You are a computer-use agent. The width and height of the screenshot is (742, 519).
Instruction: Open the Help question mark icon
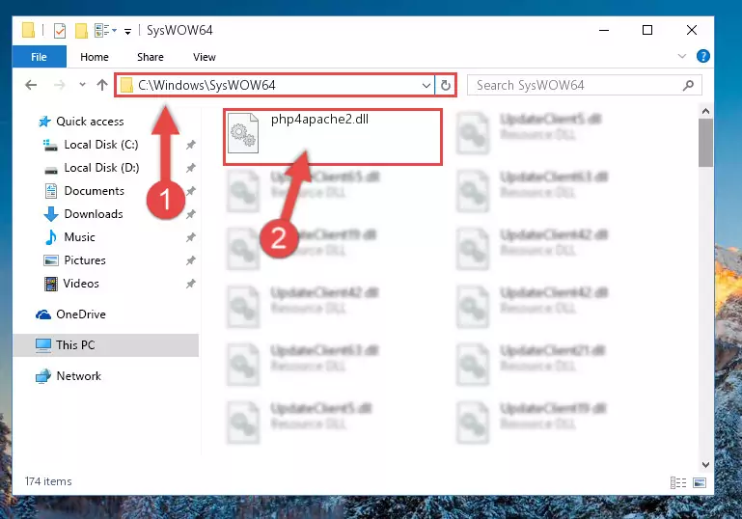[x=702, y=56]
